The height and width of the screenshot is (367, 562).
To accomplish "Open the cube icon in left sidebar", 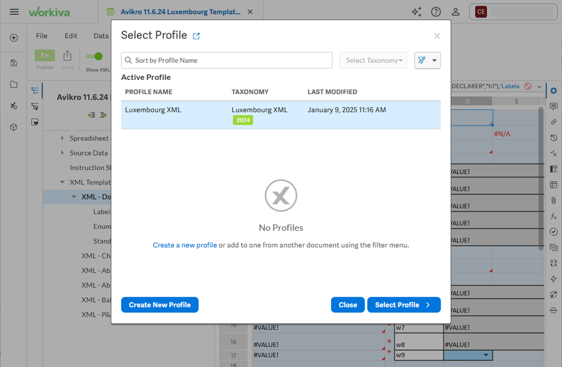I will (x=14, y=127).
